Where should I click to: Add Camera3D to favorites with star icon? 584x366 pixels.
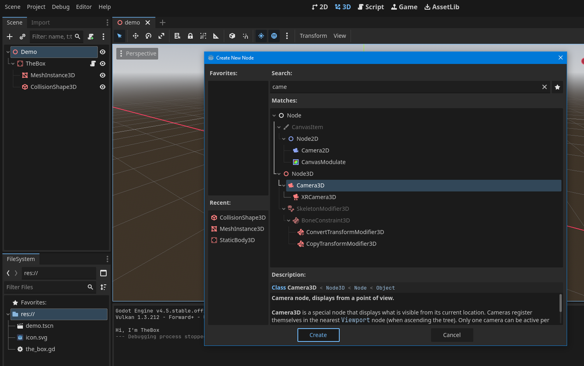tap(557, 87)
